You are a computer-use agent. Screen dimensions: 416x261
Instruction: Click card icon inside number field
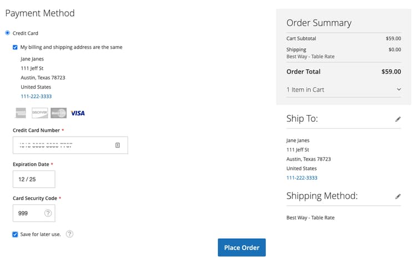coord(118,145)
